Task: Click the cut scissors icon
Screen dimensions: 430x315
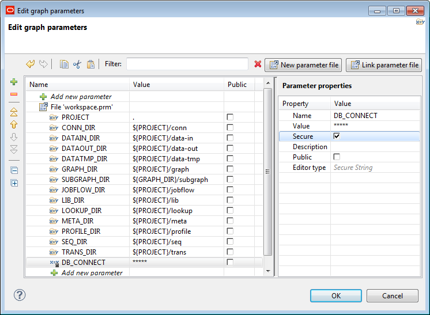Action: (x=77, y=64)
